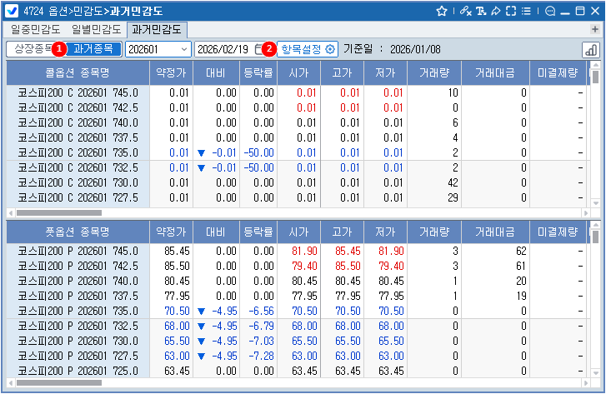This screenshot has width=606, height=394.
Task: Click the put options table vertical scrollbar
Action: coord(595,308)
